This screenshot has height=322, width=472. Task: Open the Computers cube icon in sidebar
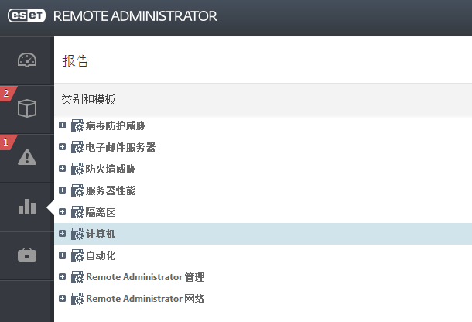(27, 108)
